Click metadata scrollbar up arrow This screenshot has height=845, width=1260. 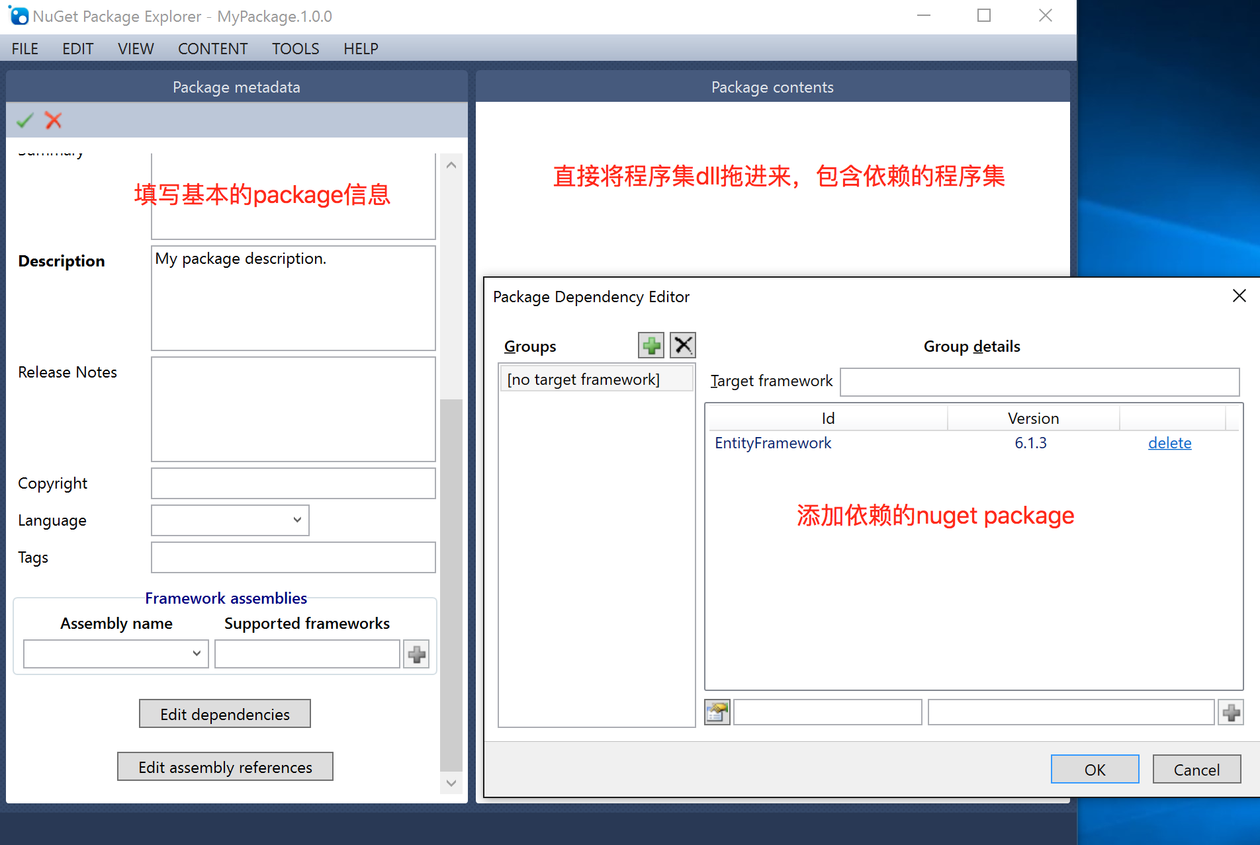tap(451, 165)
